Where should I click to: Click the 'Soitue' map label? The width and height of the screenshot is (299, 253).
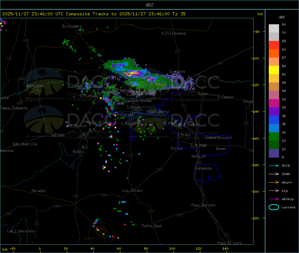tap(176, 148)
